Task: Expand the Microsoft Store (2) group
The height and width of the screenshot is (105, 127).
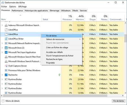Action: click(2, 48)
